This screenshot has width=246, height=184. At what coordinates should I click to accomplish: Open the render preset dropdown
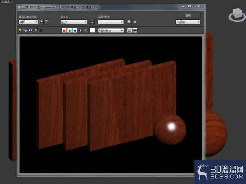coord(111,22)
